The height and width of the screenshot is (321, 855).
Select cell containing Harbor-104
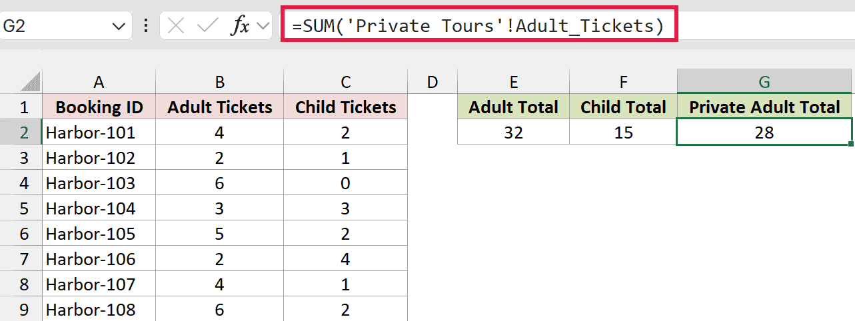pyautogui.click(x=99, y=208)
